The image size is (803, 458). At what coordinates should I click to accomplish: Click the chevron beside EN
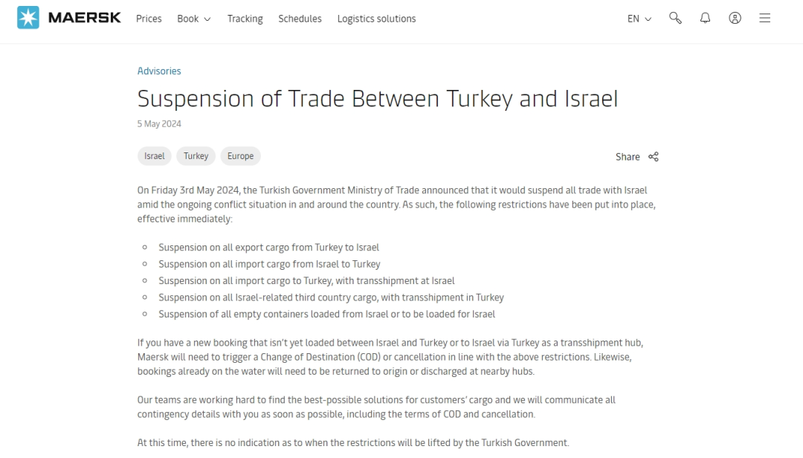click(x=648, y=19)
